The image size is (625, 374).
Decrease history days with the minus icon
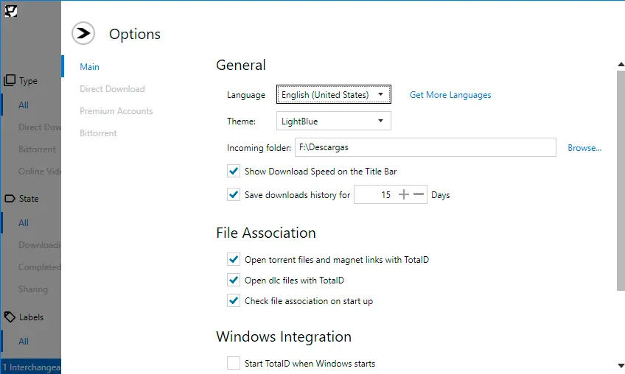419,194
